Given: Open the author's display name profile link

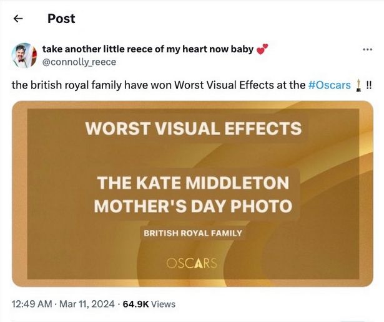Looking at the screenshot, I should pos(147,50).
